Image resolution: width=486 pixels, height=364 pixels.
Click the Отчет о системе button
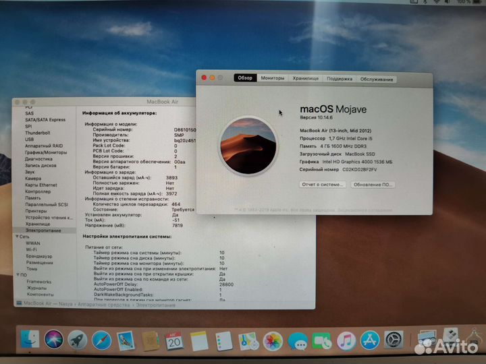323,184
